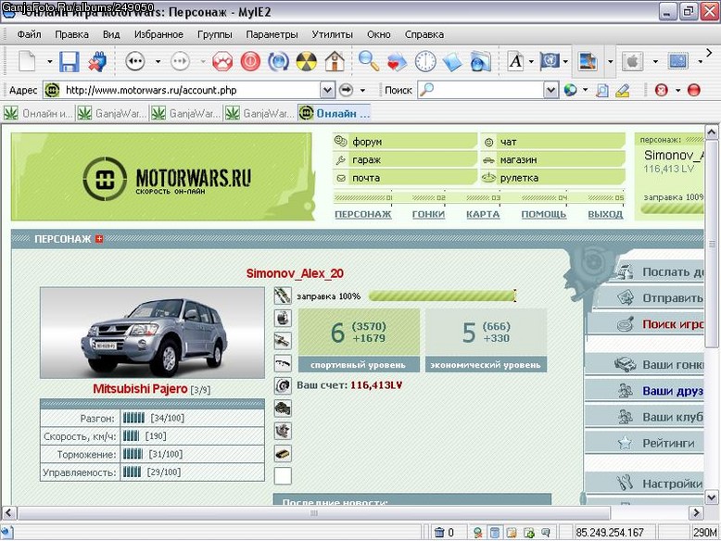Click the Mitsubishi Pajero car image

click(x=152, y=333)
